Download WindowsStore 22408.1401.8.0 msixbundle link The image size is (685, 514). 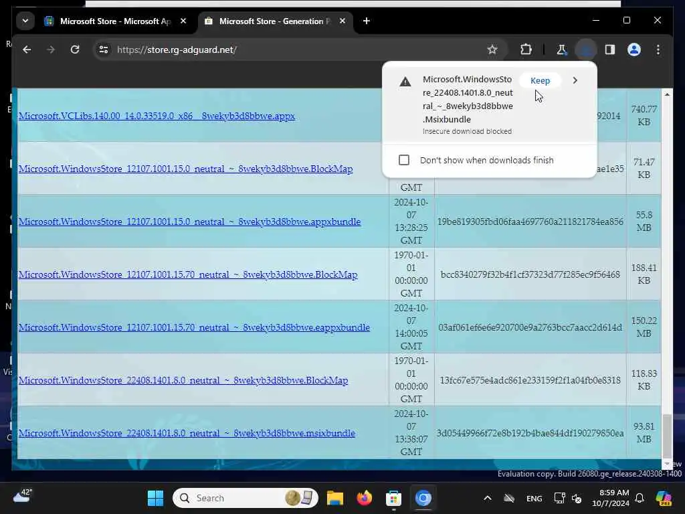click(x=187, y=433)
